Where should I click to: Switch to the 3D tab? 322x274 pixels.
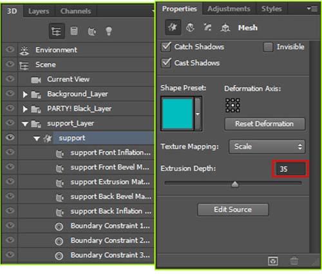pos(12,11)
